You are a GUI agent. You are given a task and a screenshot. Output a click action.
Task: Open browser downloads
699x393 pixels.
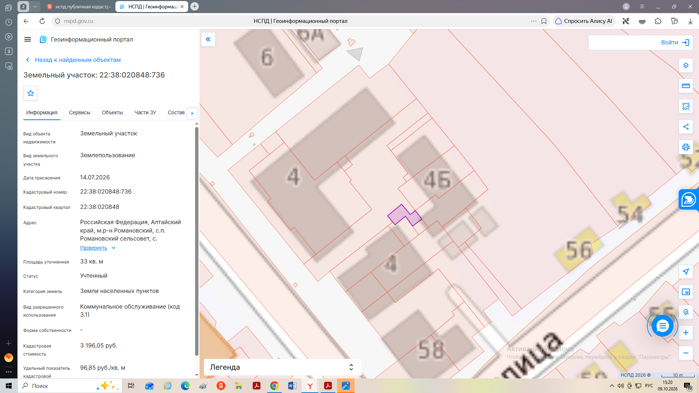pyautogui.click(x=690, y=21)
